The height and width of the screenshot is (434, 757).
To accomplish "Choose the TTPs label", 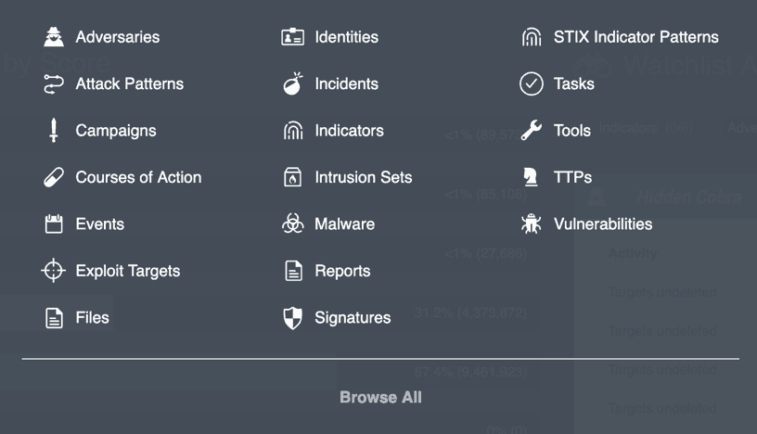I will [572, 177].
